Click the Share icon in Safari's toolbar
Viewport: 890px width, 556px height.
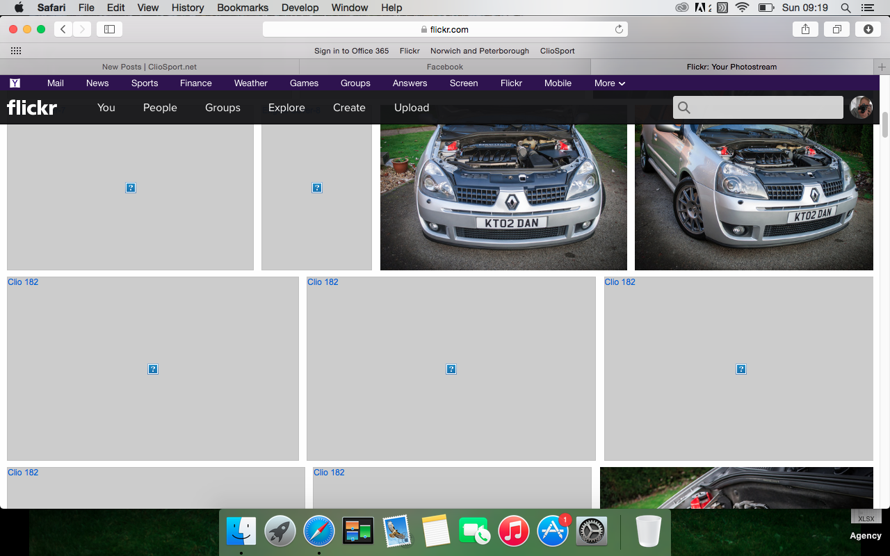pos(805,29)
